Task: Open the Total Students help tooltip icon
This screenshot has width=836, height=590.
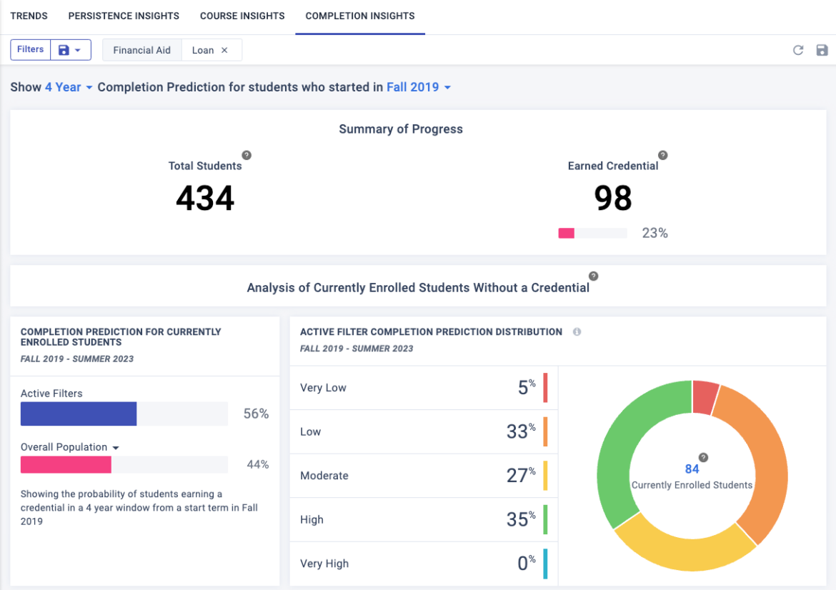Action: (x=247, y=154)
